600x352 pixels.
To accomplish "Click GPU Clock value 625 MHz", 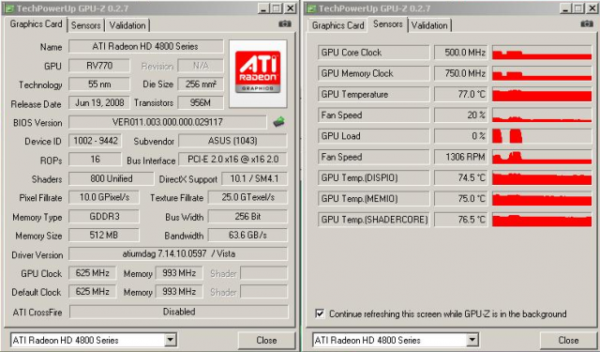I will pyautogui.click(x=92, y=273).
